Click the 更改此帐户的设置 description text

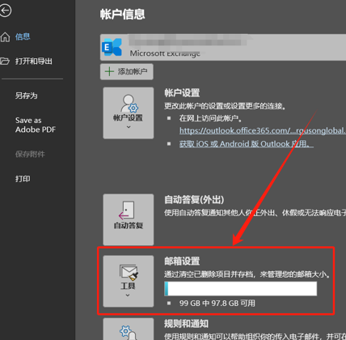225,106
